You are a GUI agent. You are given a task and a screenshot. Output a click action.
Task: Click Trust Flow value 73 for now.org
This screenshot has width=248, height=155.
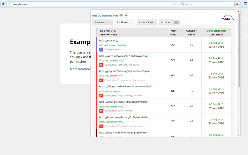pos(173,45)
